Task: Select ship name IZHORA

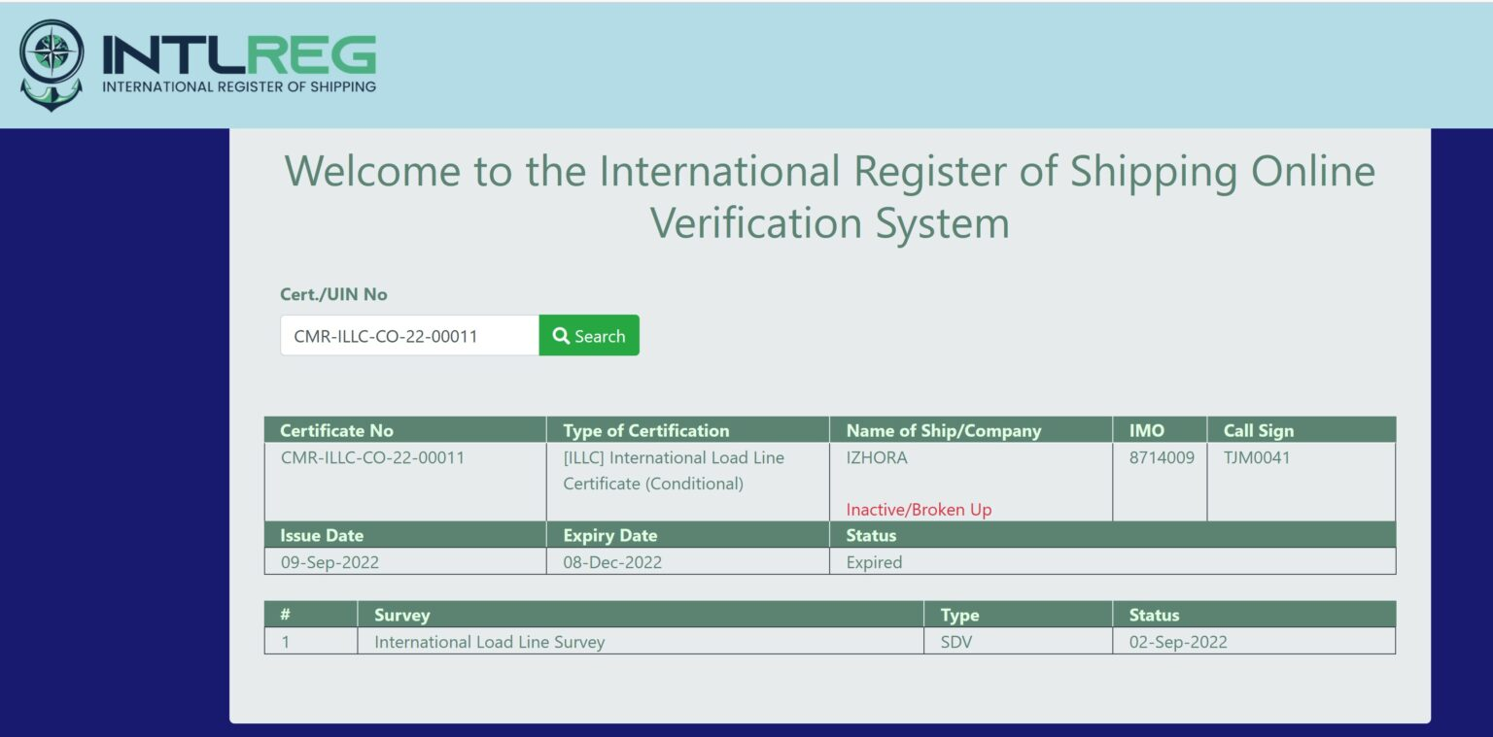Action: pos(876,457)
